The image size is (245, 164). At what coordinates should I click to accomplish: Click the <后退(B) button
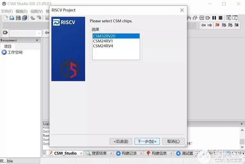(x=121, y=141)
